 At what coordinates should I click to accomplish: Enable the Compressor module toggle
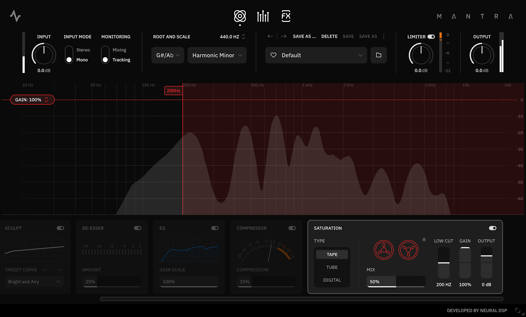(292, 228)
